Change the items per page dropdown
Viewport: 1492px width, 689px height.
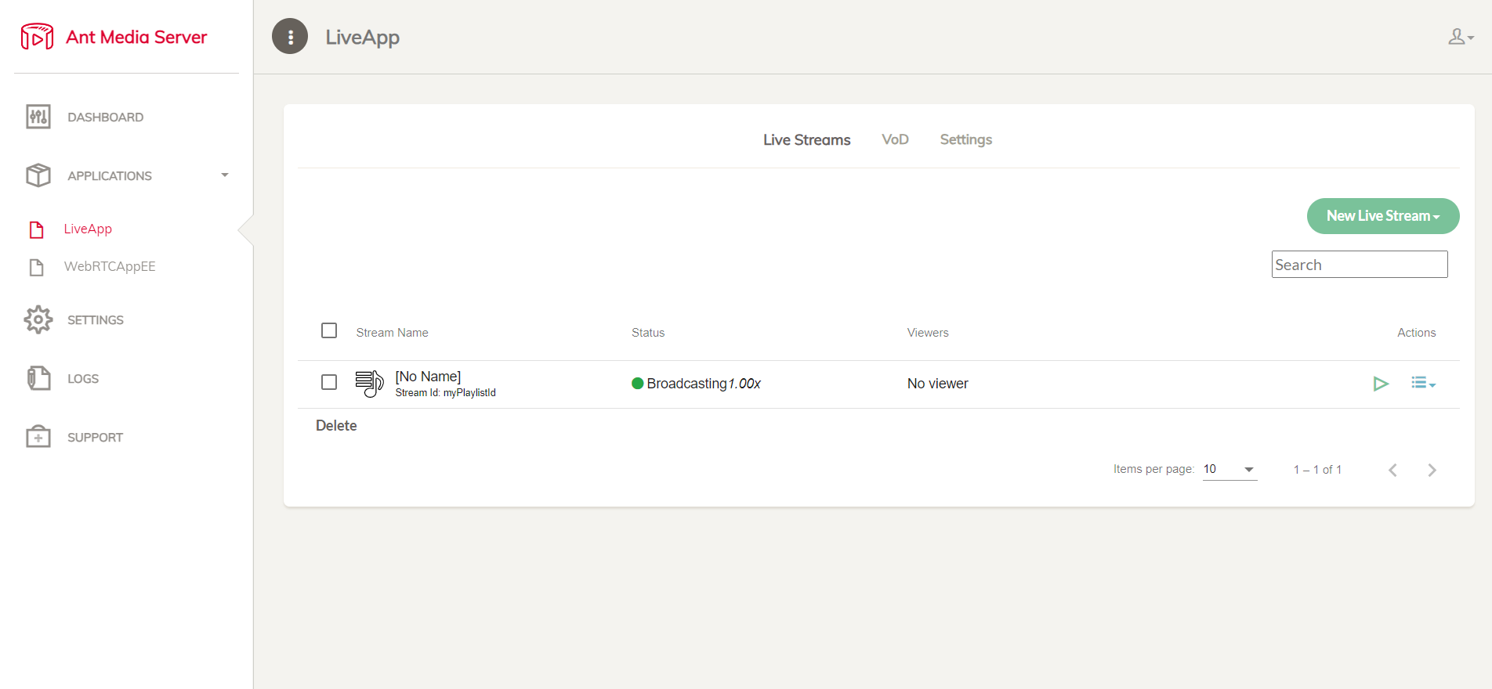1229,469
